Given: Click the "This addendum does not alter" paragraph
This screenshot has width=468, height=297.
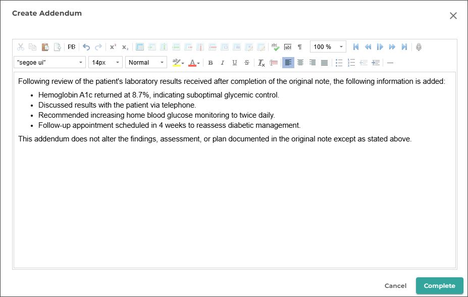Looking at the screenshot, I should coord(215,139).
